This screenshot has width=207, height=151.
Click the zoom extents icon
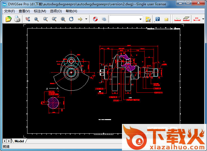pyautogui.click(x=63, y=19)
